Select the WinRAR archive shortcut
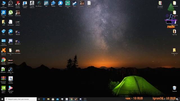Image resolution: width=180 pixels, height=101 pixels. tap(3, 80)
